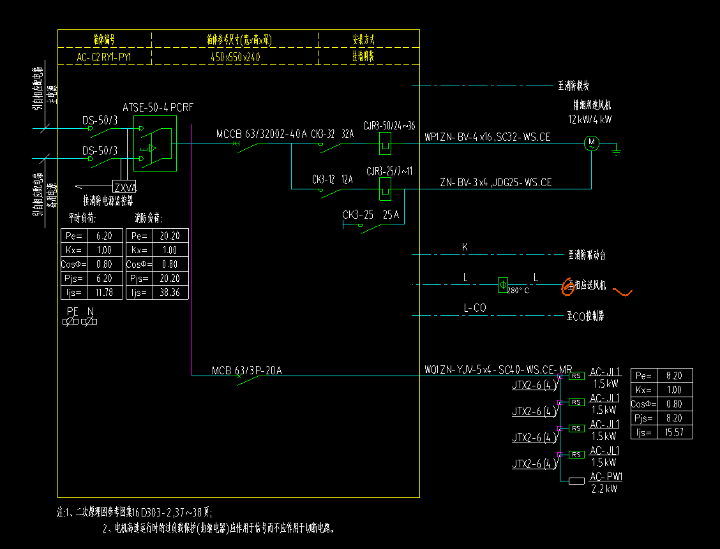The image size is (720, 549).
Task: Click the 280°C fire damper symbol
Action: (503, 285)
